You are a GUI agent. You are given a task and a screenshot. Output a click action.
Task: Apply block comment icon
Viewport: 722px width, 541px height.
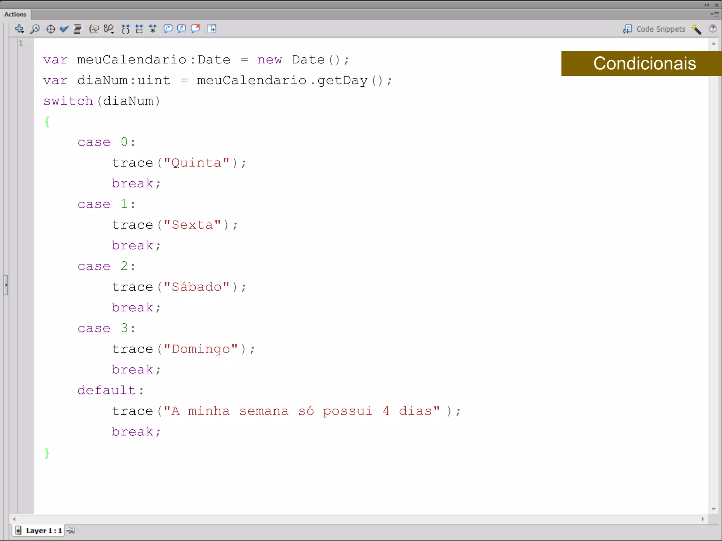168,29
